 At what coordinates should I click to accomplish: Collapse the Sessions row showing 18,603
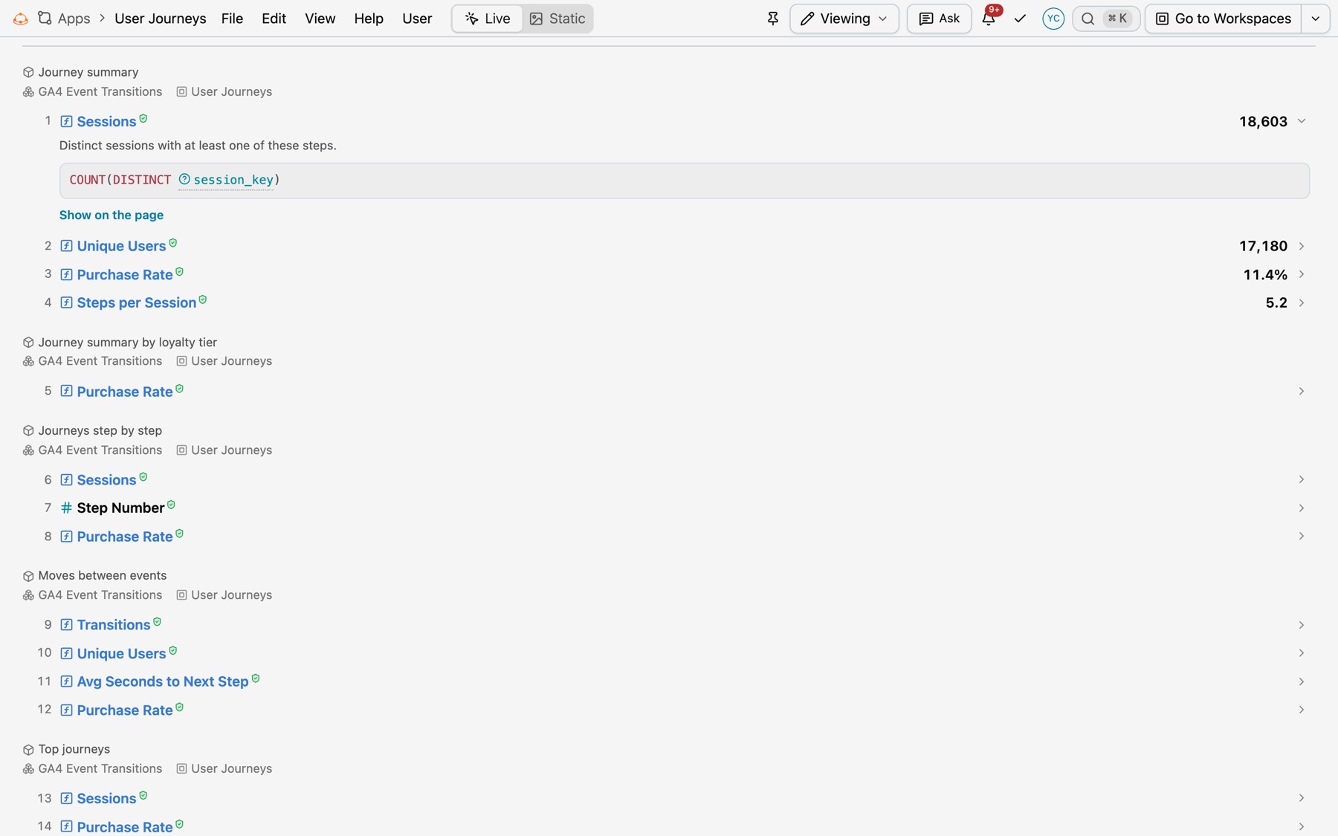pyautogui.click(x=1302, y=121)
